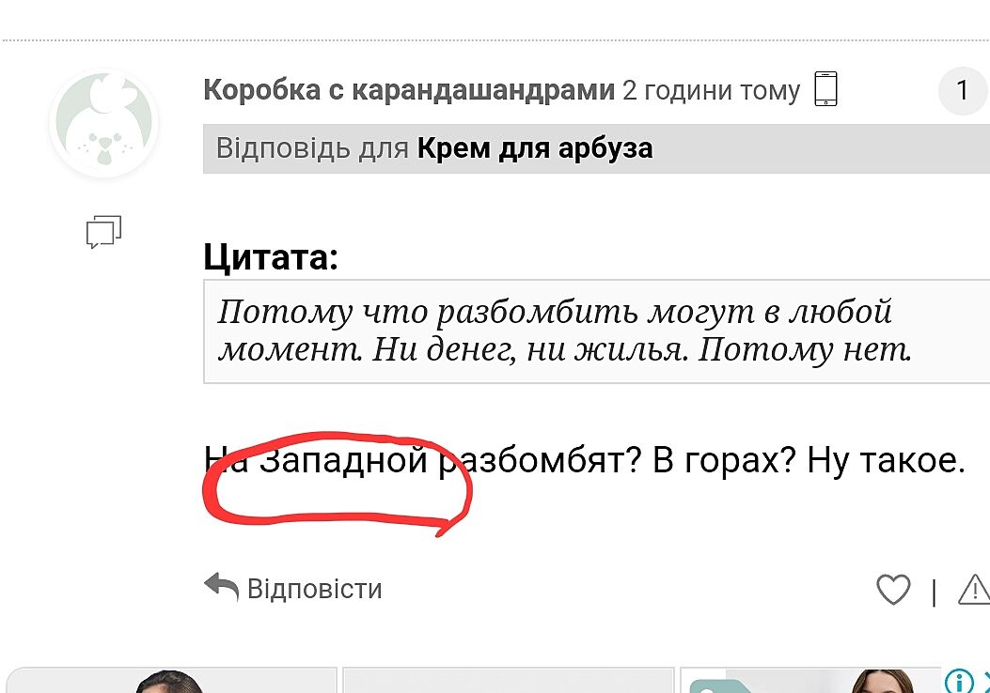
Task: Open the left ad thumbnail with person
Action: point(170,681)
